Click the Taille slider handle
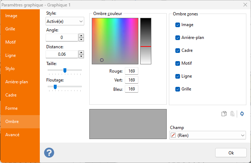This screenshot has width=251, height=163. tap(65, 70)
